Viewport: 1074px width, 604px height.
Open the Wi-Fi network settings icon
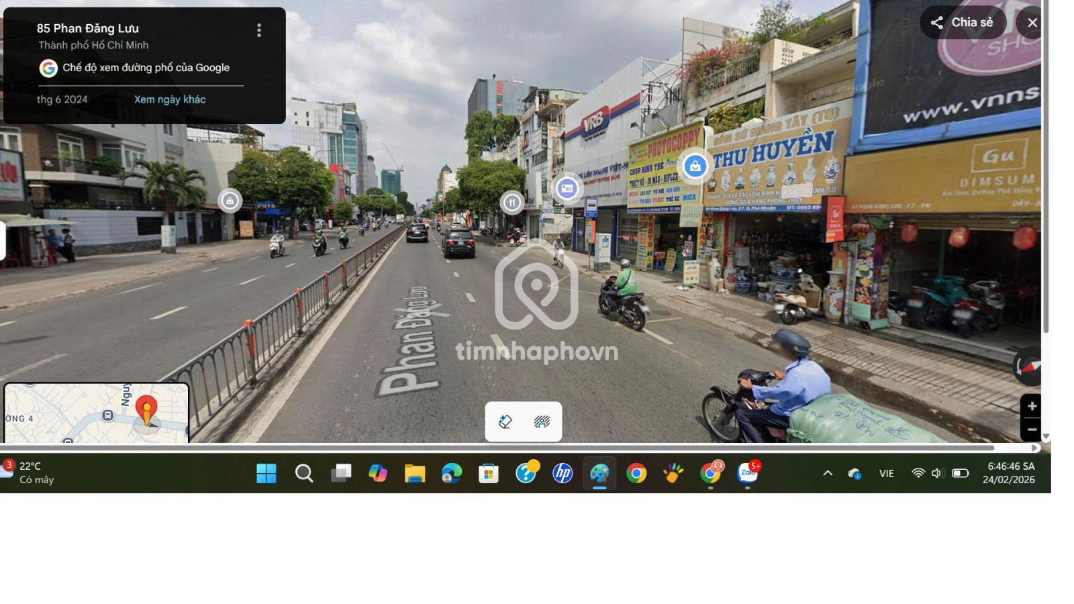(x=918, y=473)
